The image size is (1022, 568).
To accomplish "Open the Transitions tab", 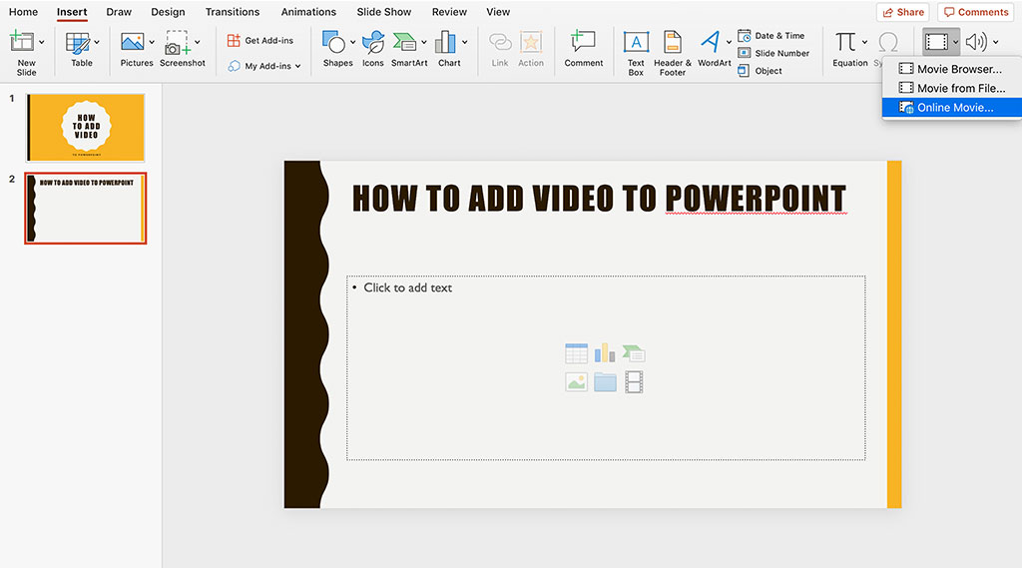I will coord(233,12).
